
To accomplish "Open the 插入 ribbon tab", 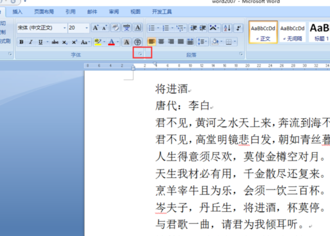I will 17,12.
